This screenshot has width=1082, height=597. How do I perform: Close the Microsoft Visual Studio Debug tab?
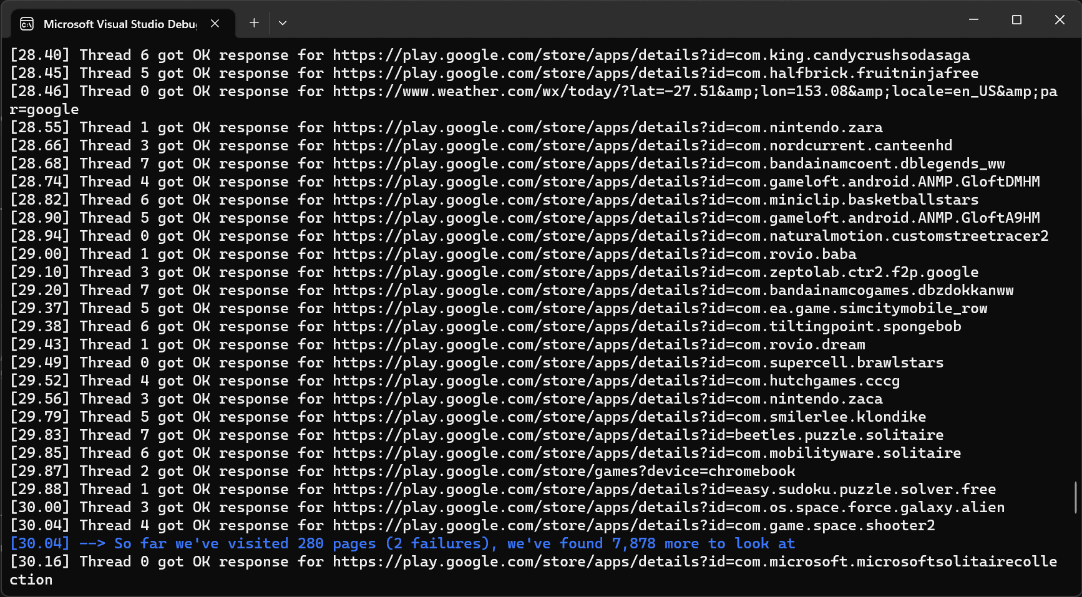pos(215,23)
